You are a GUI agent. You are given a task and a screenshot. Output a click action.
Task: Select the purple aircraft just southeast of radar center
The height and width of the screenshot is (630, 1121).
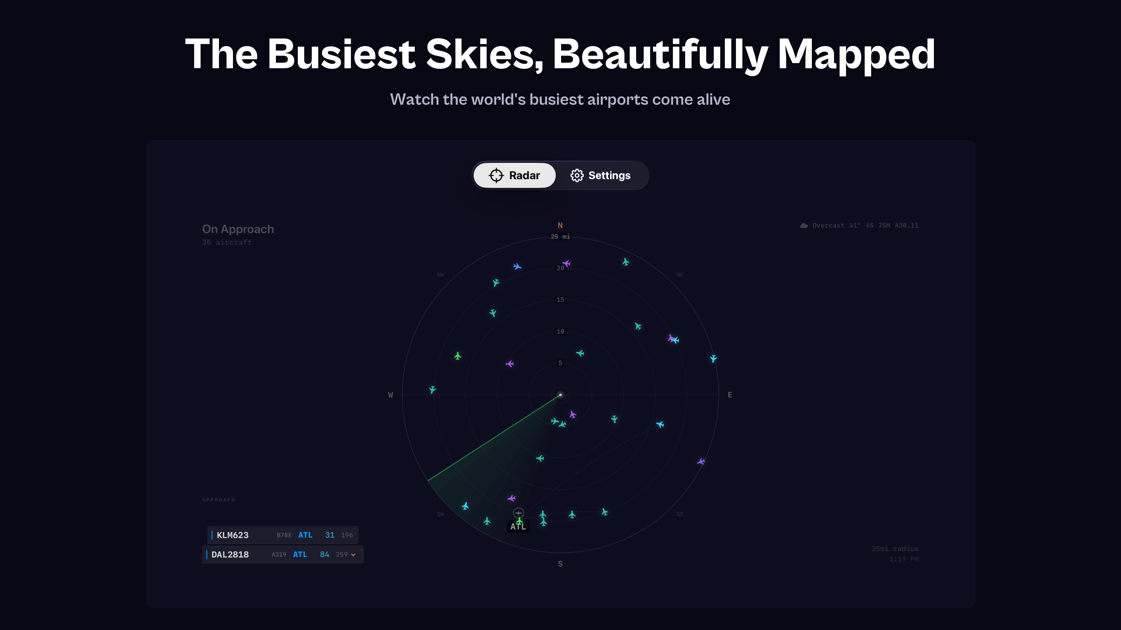coord(573,415)
